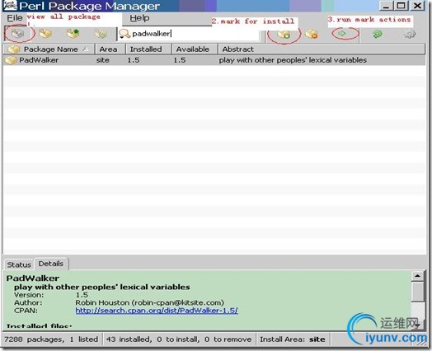The width and height of the screenshot is (432, 351).
Task: Click the '43 installed, 0 to install' status entry
Action: coord(179,339)
